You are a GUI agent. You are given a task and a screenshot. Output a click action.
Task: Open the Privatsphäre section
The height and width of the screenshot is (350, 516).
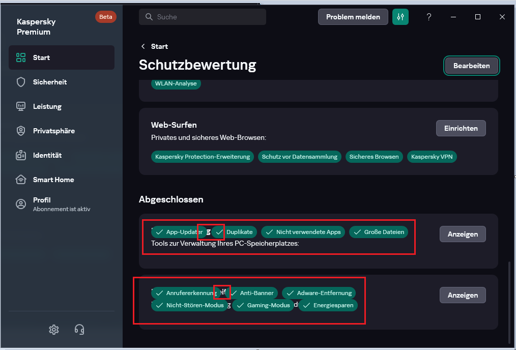click(x=62, y=131)
